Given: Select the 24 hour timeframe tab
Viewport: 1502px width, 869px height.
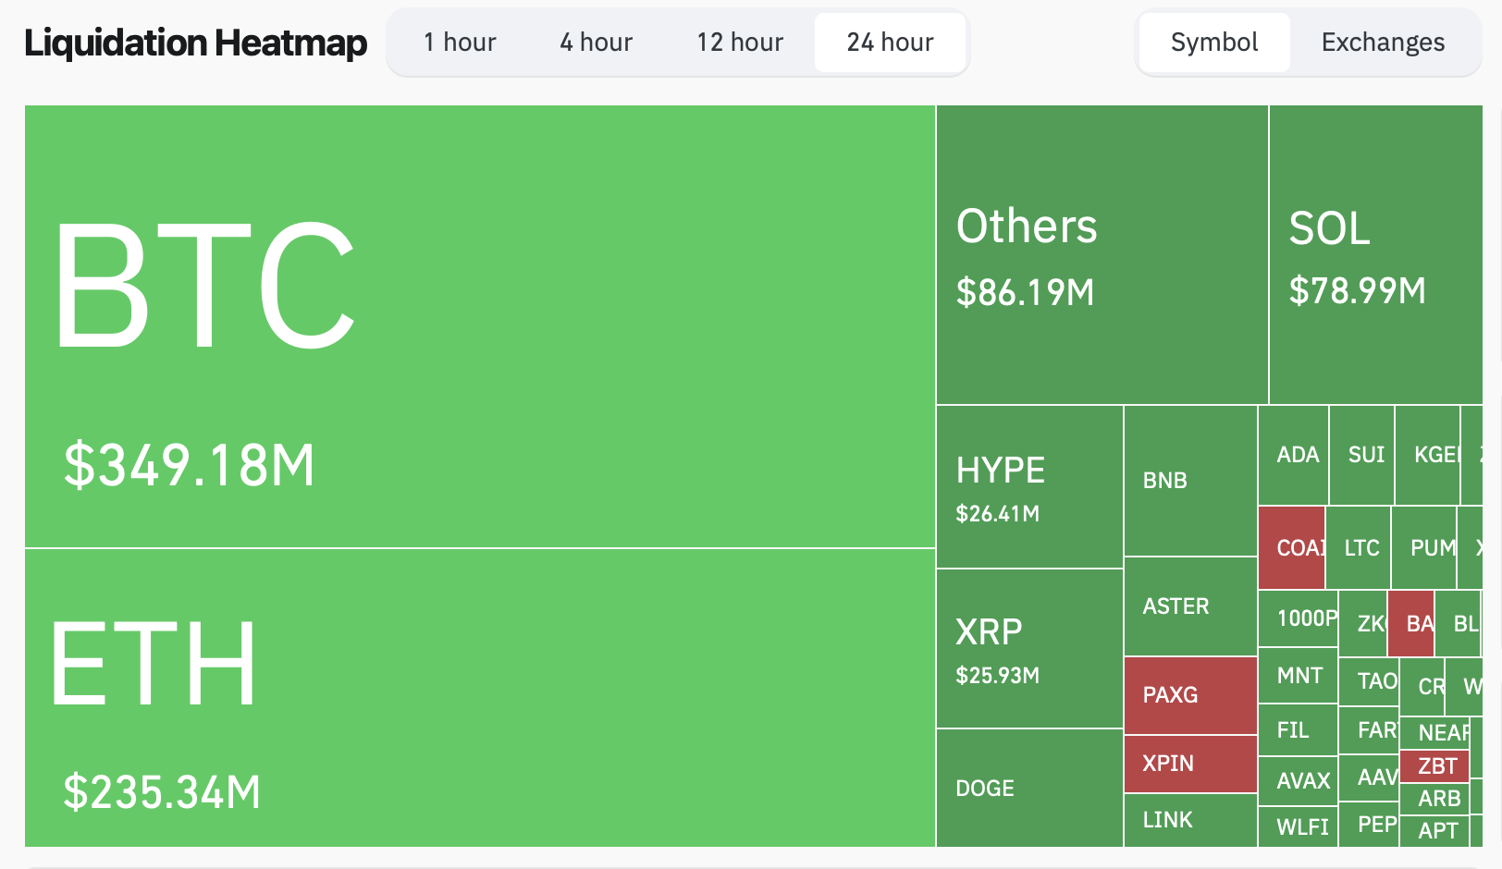Looking at the screenshot, I should [890, 43].
